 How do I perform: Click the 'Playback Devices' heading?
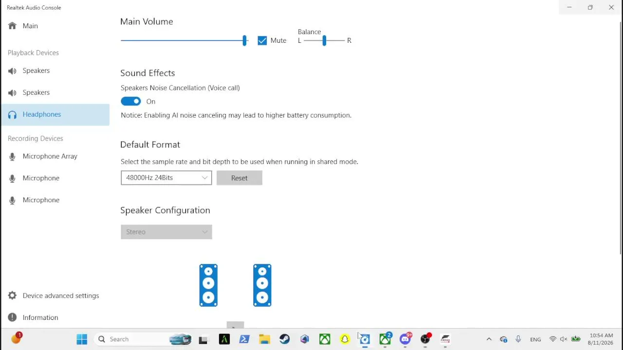(33, 52)
